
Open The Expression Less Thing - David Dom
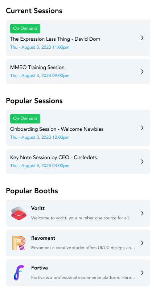pos(55,39)
